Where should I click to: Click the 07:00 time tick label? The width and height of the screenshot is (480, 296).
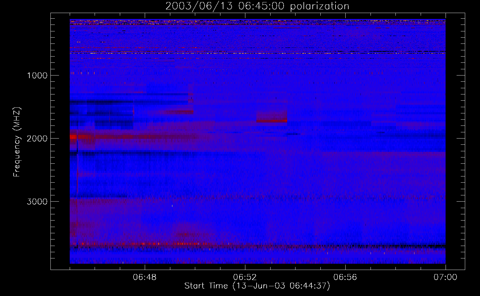pos(446,277)
